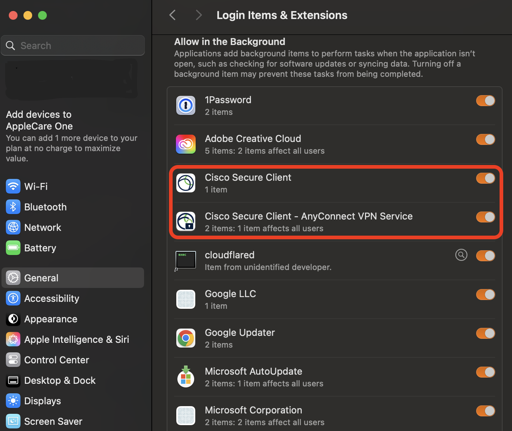512x431 pixels.
Task: Select Apple Intelligence & Siri label
Action: coord(76,340)
